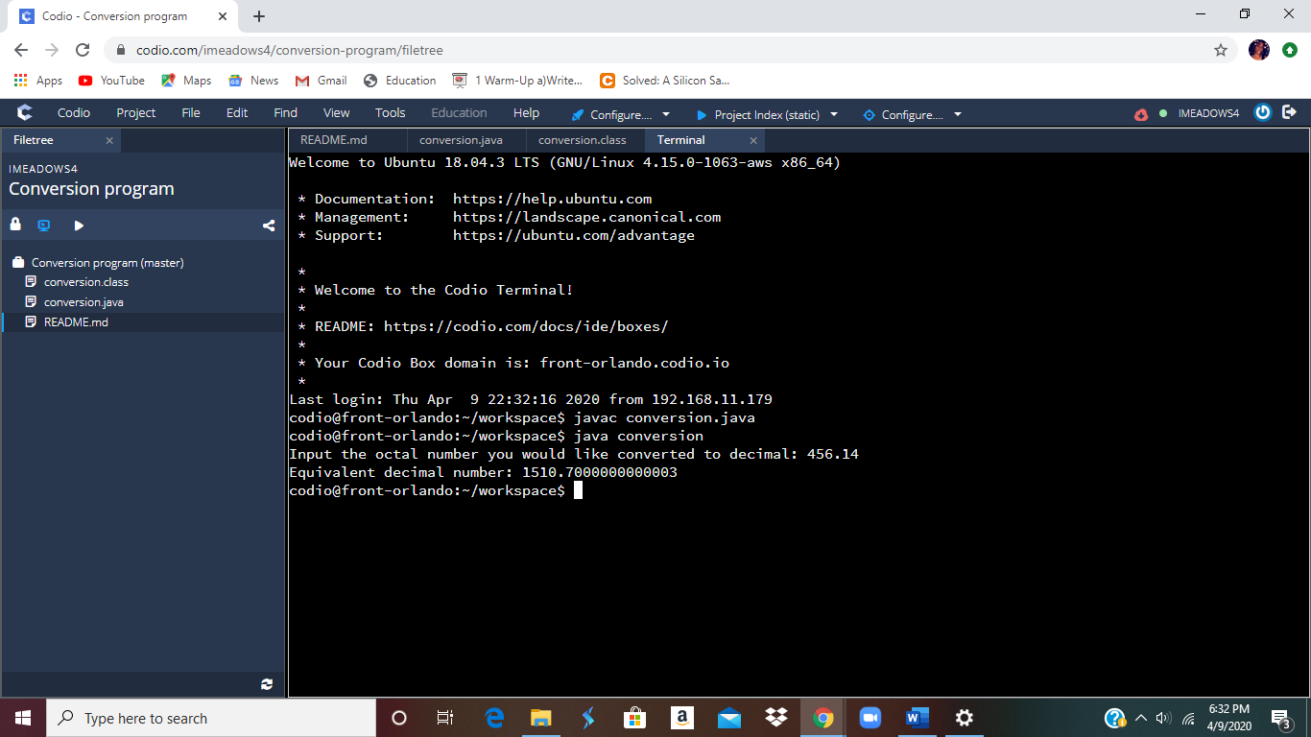Click the lock icon in the sidebar

tap(15, 226)
